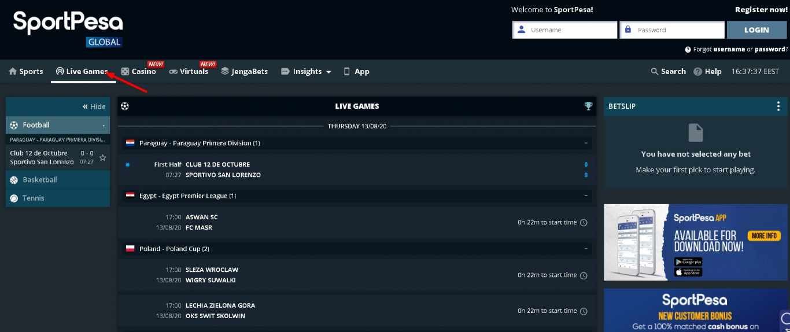Viewport: 790px width, 332px height.
Task: Collapse Poland Cup section
Action: 586,249
